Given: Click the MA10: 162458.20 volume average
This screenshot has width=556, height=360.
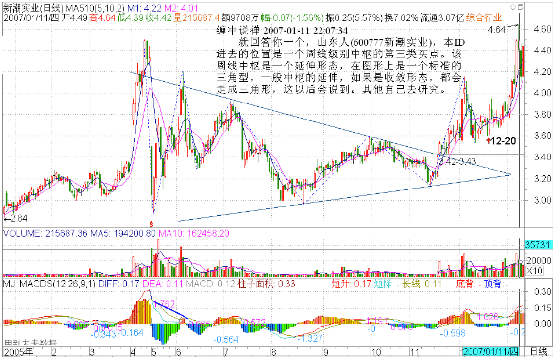Looking at the screenshot, I should point(194,233).
